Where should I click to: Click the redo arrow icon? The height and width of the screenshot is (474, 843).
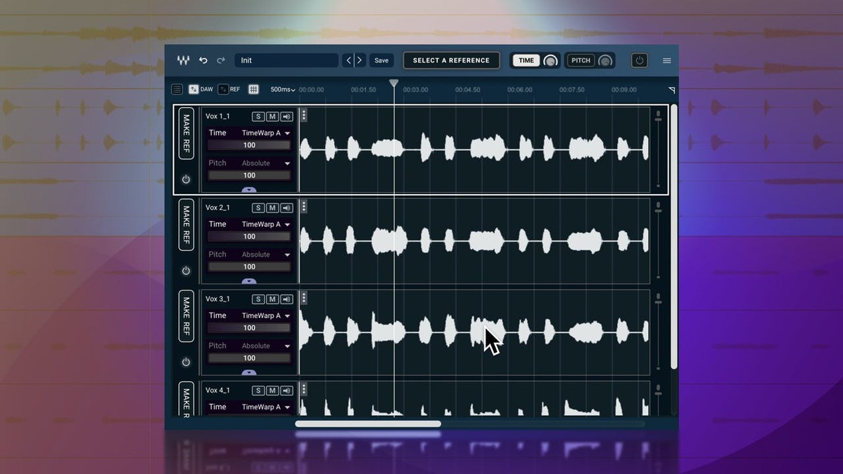(x=221, y=60)
